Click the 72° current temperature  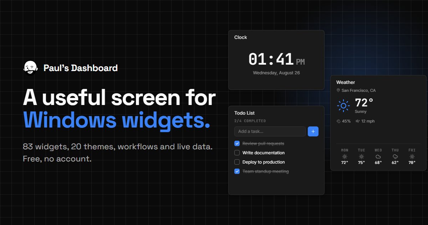click(364, 103)
